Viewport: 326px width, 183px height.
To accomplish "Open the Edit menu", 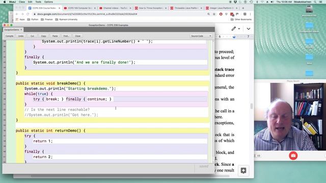I will pos(30,2).
